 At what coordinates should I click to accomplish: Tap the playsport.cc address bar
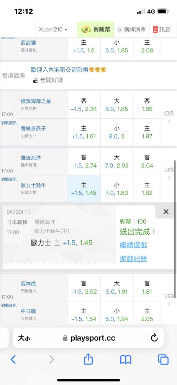tap(89, 338)
